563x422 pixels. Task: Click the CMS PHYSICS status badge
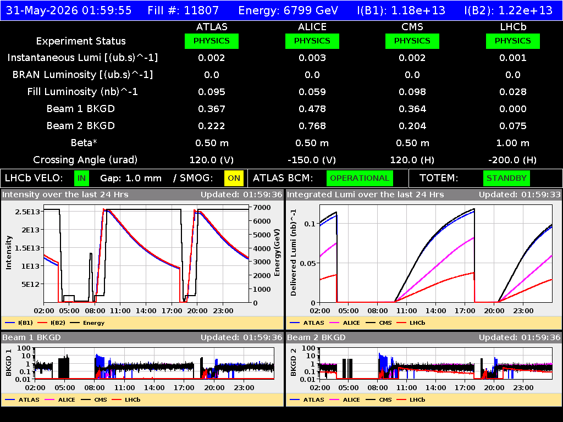[x=412, y=41]
